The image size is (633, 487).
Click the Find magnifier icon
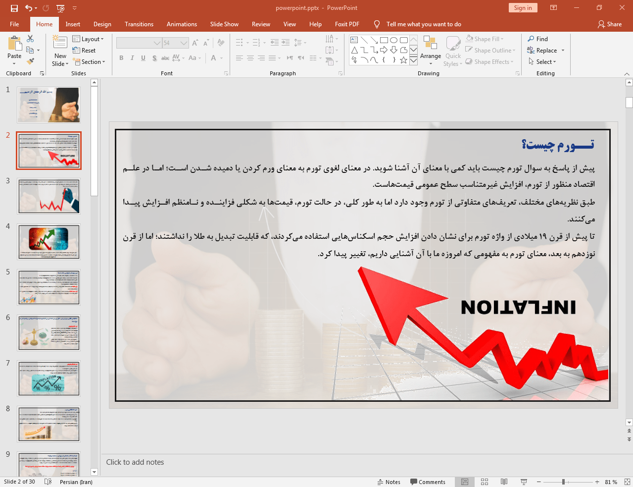click(x=531, y=39)
